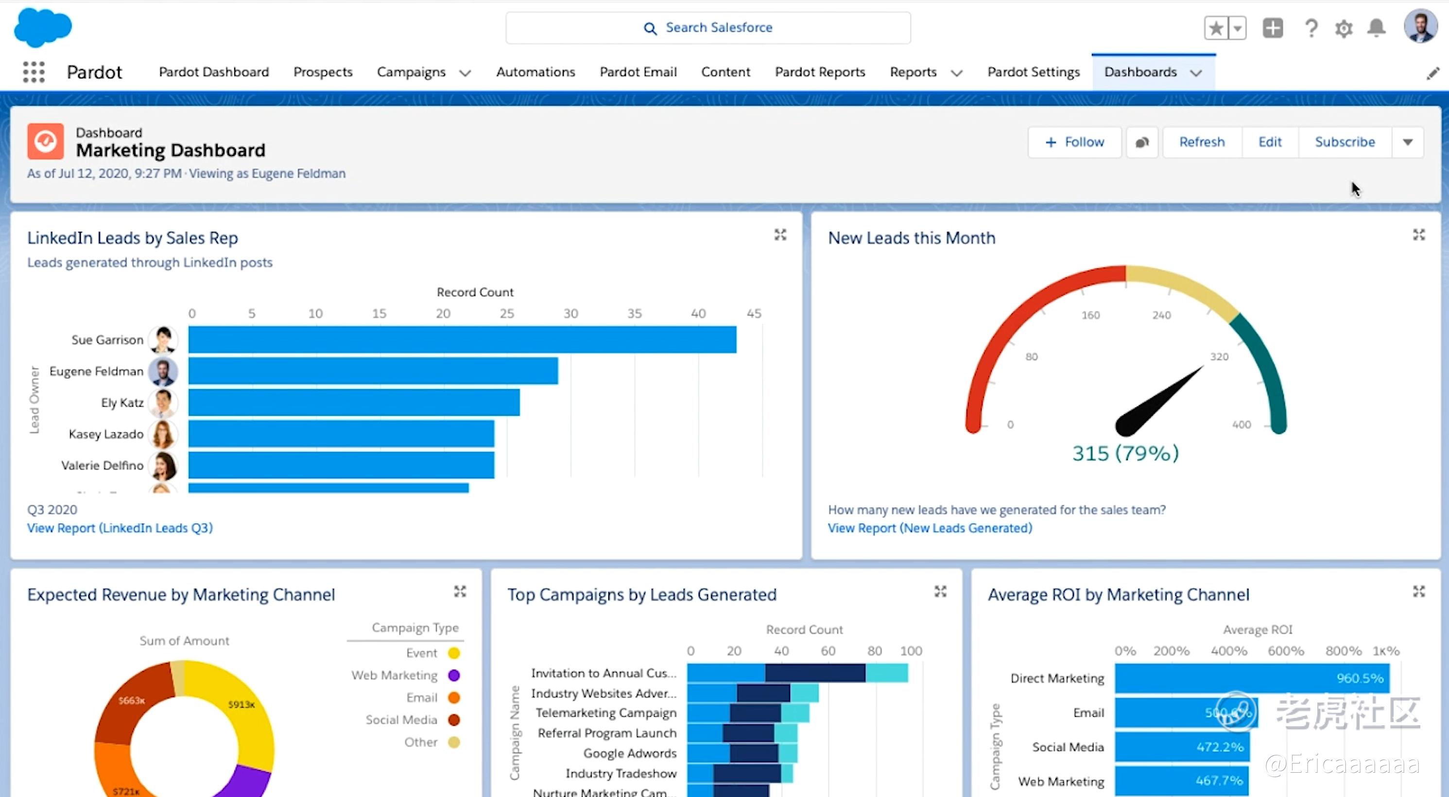Image resolution: width=1449 pixels, height=797 pixels.
Task: Expand the LinkedIn Leads chart
Action: point(780,235)
